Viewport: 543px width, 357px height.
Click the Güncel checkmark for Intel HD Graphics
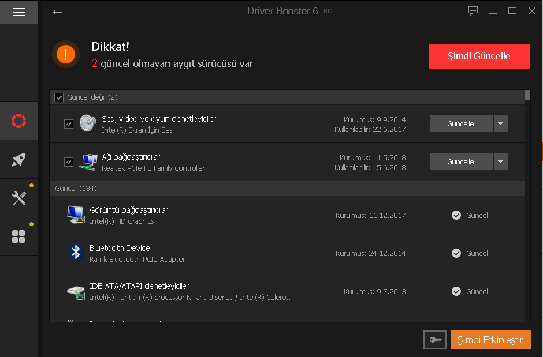(x=456, y=215)
